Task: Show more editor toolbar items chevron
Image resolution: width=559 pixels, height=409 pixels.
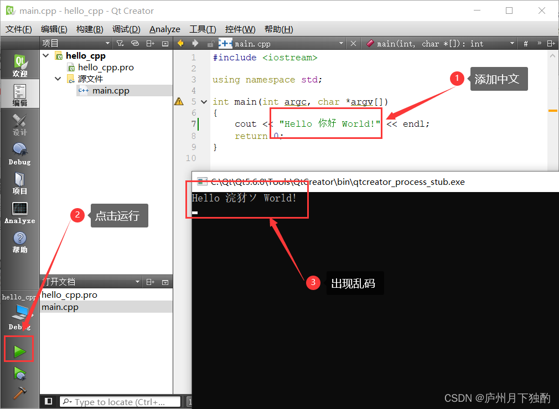Action: pos(539,43)
